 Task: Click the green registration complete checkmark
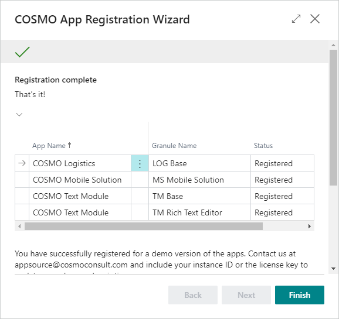click(22, 52)
